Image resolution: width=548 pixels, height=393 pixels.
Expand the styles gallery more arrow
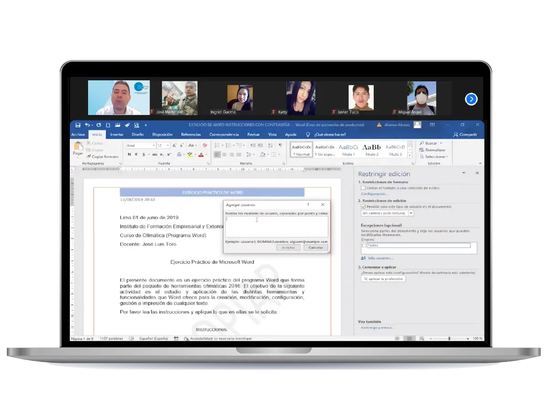pyautogui.click(x=410, y=155)
